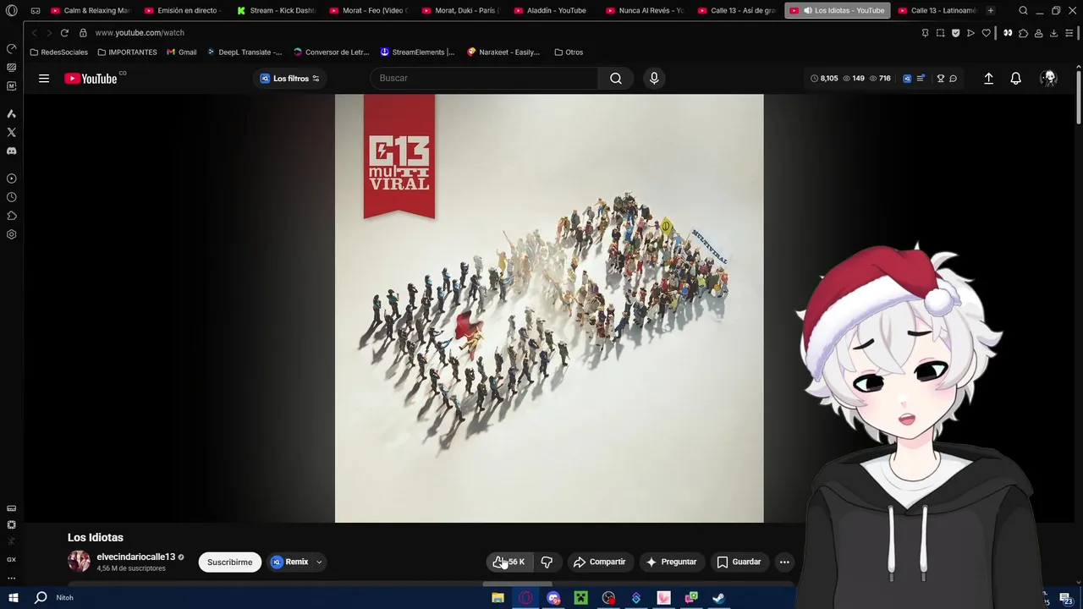Open the easy setup sliders icon
1083x609 pixels.
click(1069, 33)
